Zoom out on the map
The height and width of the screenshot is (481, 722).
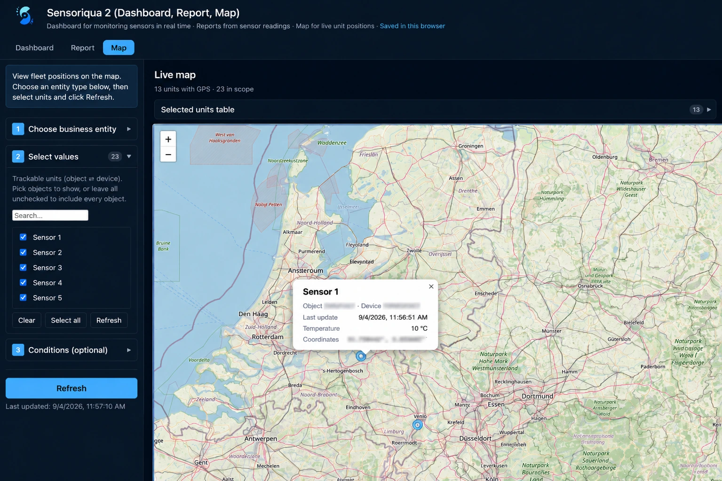point(168,154)
